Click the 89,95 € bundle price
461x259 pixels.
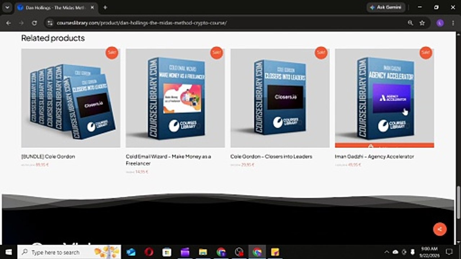42,165
